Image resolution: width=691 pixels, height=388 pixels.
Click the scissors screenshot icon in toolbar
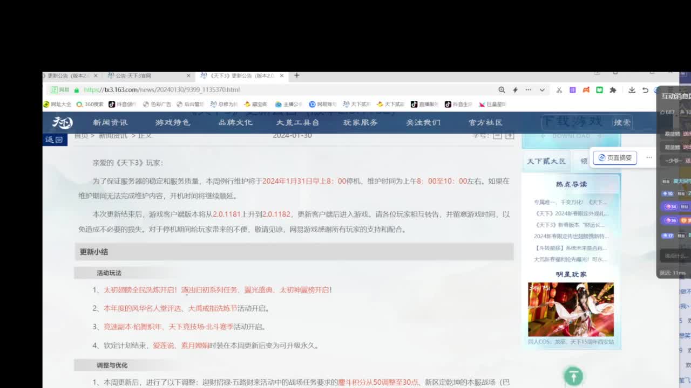coord(559,90)
